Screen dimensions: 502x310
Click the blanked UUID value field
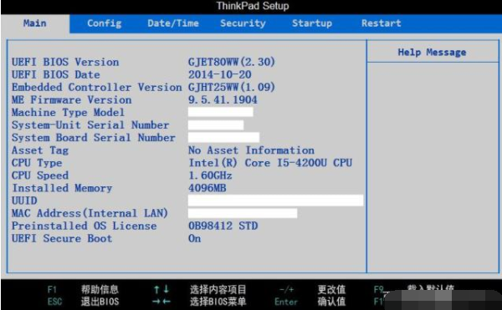[275, 201]
